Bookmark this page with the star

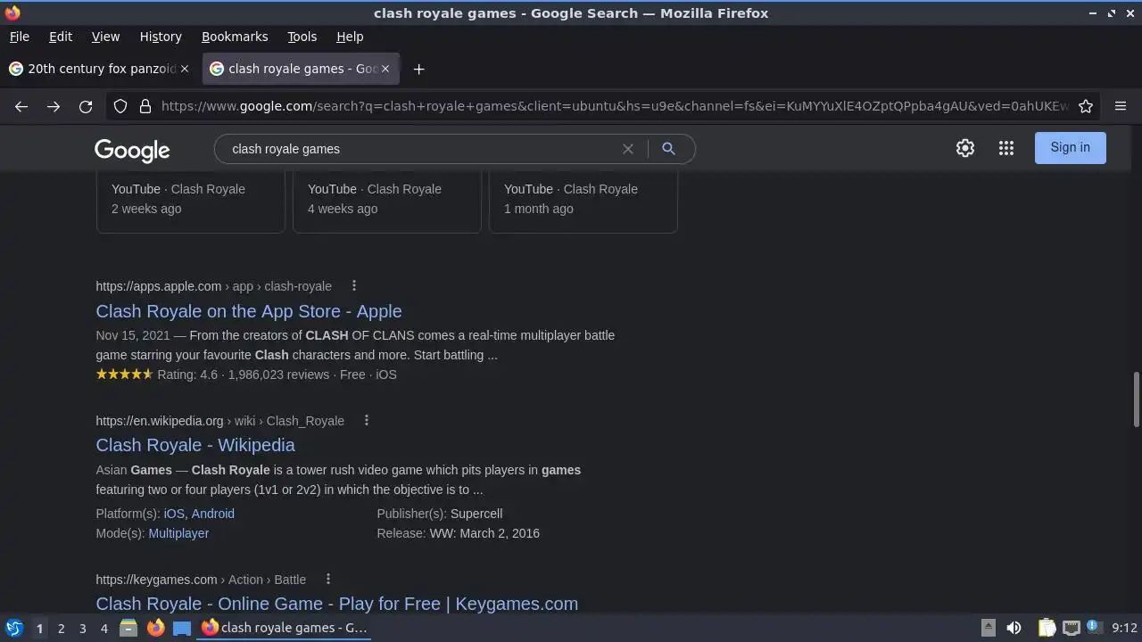[x=1086, y=106]
